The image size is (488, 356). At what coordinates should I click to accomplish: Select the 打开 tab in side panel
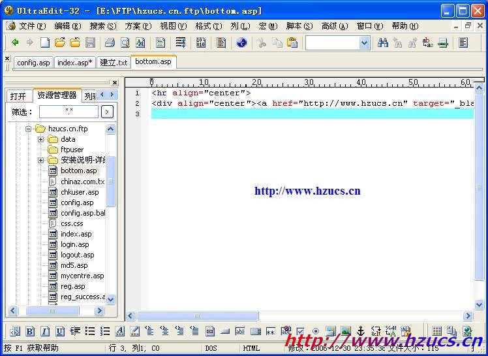coord(18,96)
